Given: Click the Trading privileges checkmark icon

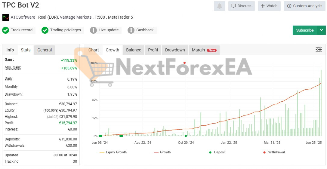Looking at the screenshot, I should point(45,30).
